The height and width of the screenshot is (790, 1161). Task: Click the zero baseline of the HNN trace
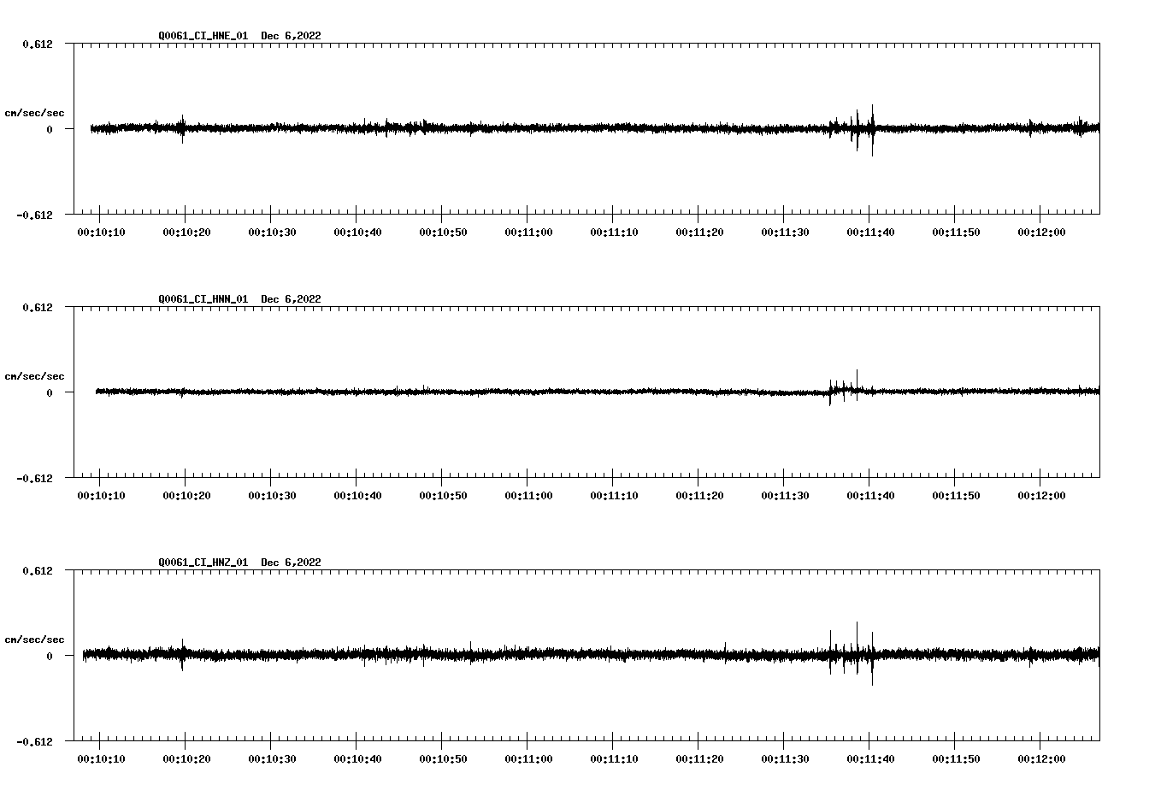pyautogui.click(x=513, y=392)
